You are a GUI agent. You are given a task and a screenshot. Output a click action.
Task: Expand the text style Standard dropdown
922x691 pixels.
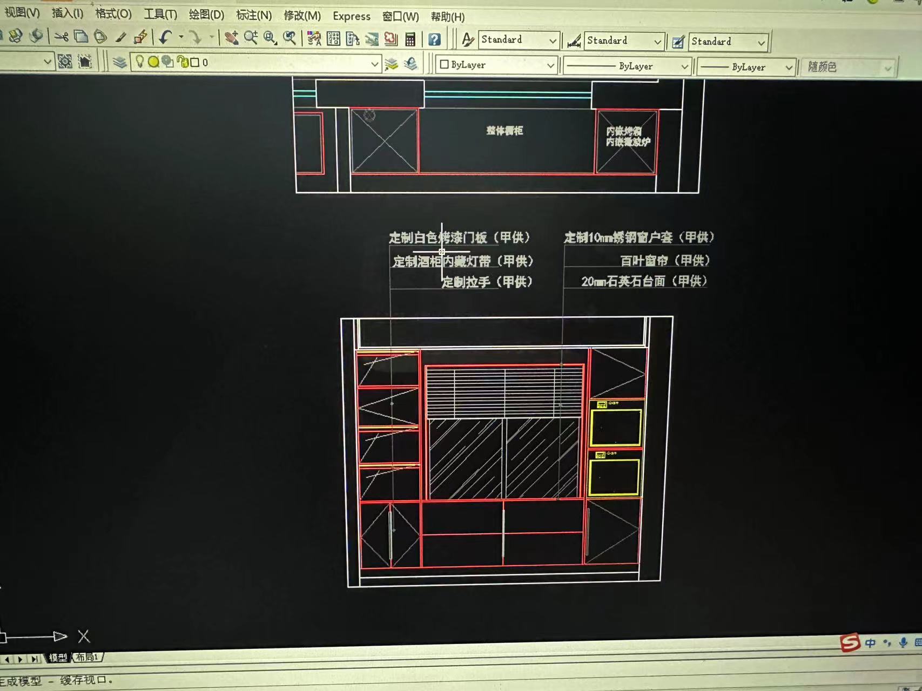(x=552, y=40)
